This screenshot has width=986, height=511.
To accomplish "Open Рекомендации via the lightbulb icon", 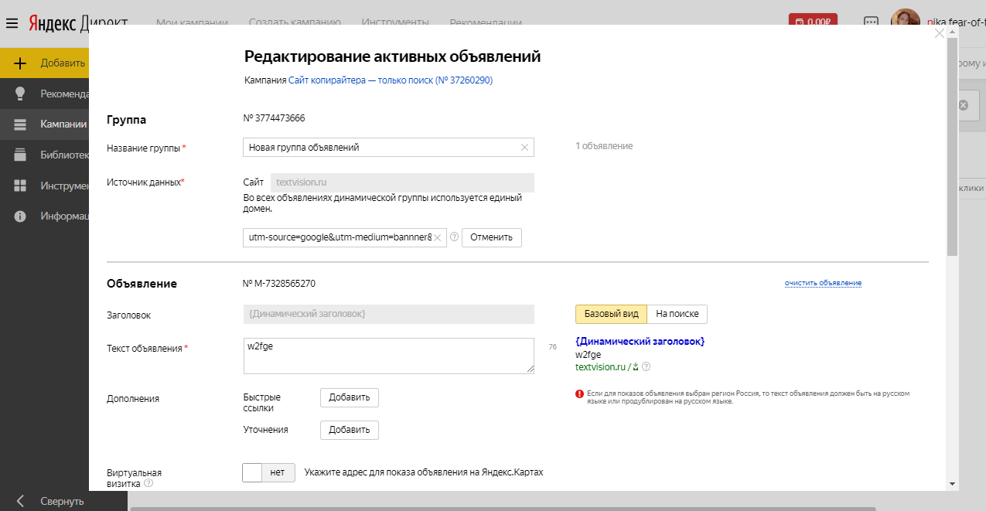I will (20, 94).
